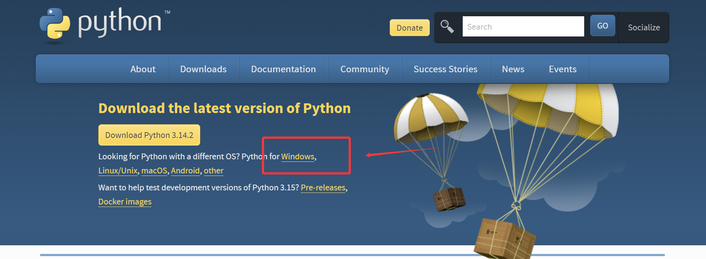The width and height of the screenshot is (706, 259).
Task: Follow the Android download link
Action: [x=185, y=170]
